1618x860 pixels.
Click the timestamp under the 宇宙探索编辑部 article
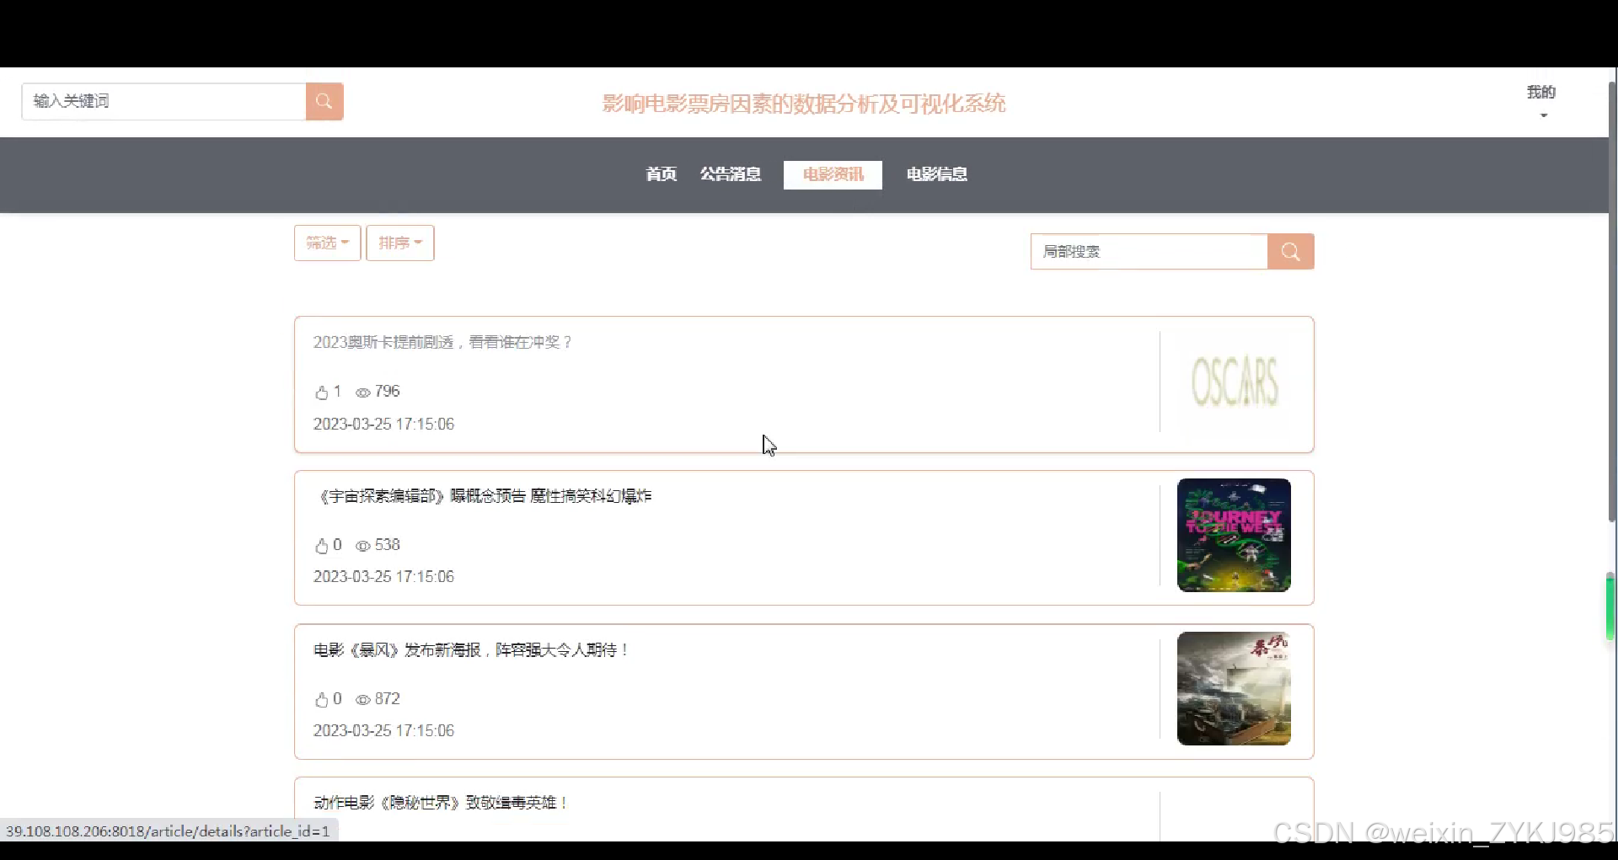(x=383, y=577)
